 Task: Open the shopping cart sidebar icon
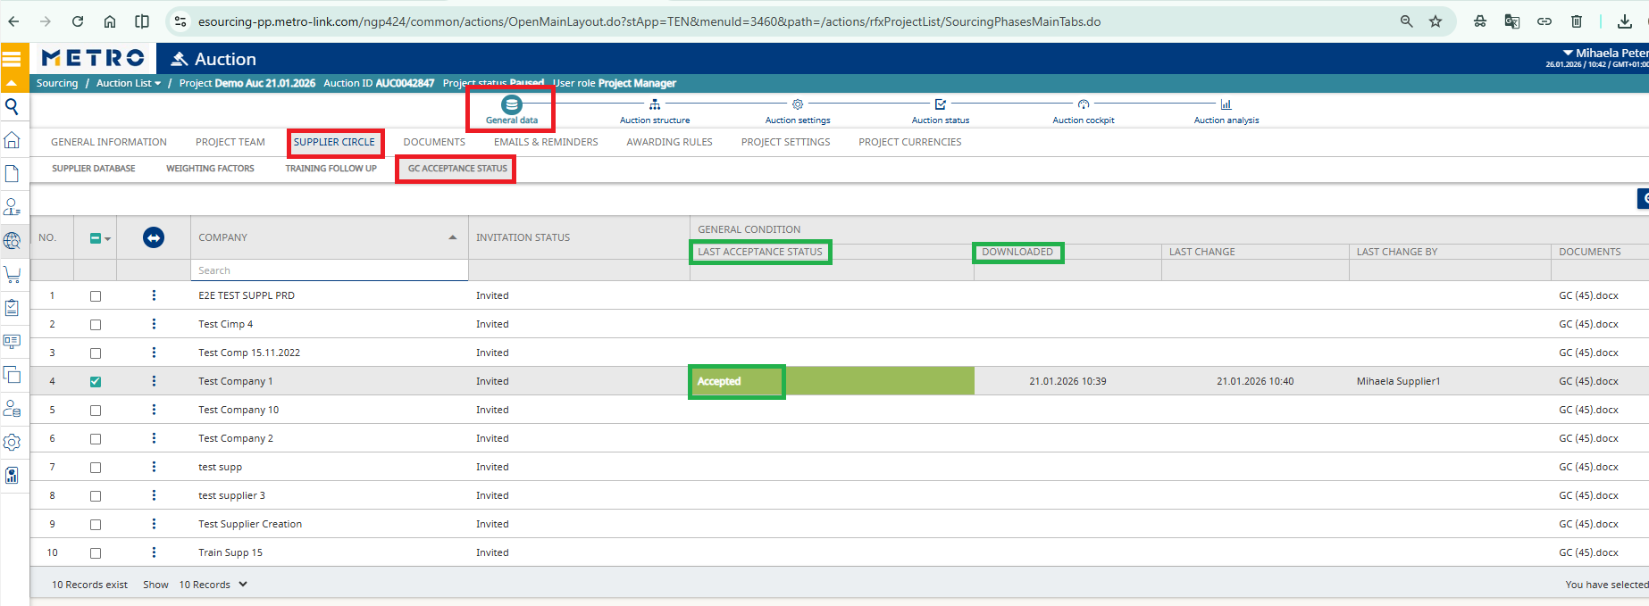pyautogui.click(x=12, y=274)
